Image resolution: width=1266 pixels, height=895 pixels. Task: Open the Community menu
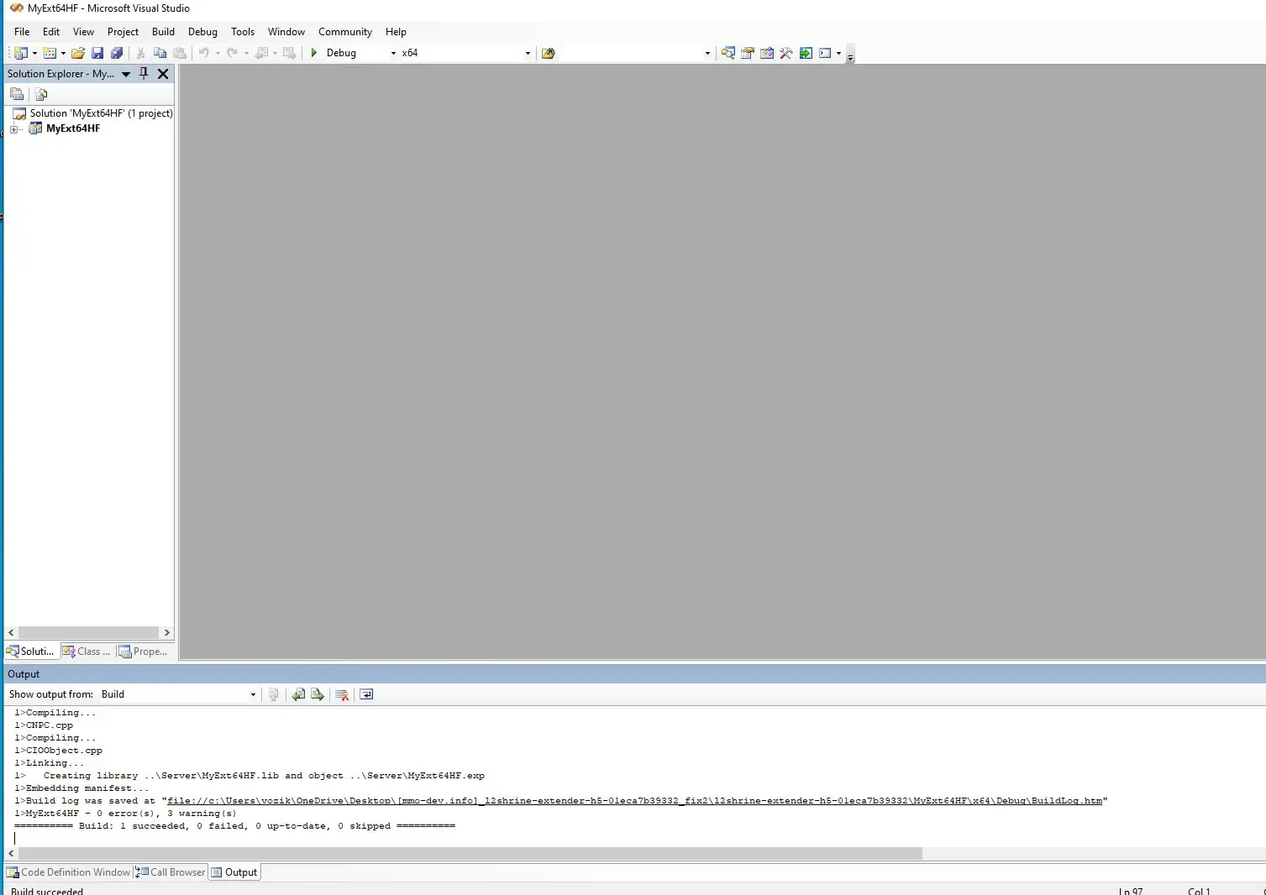345,32
